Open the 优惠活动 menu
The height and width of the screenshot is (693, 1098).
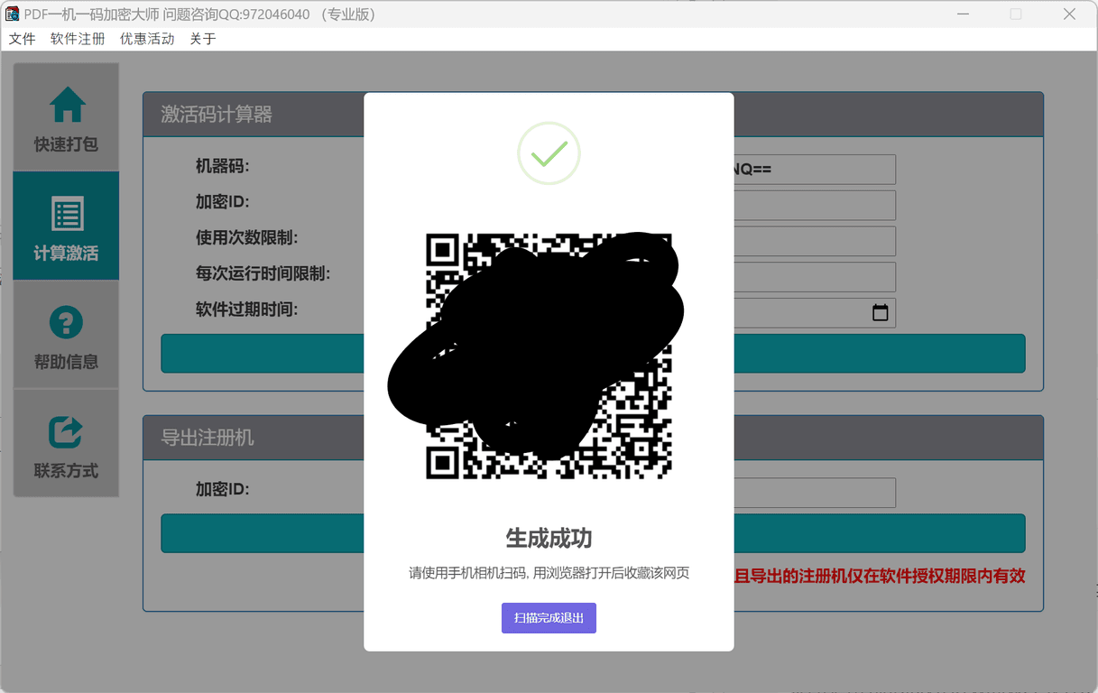click(x=147, y=39)
